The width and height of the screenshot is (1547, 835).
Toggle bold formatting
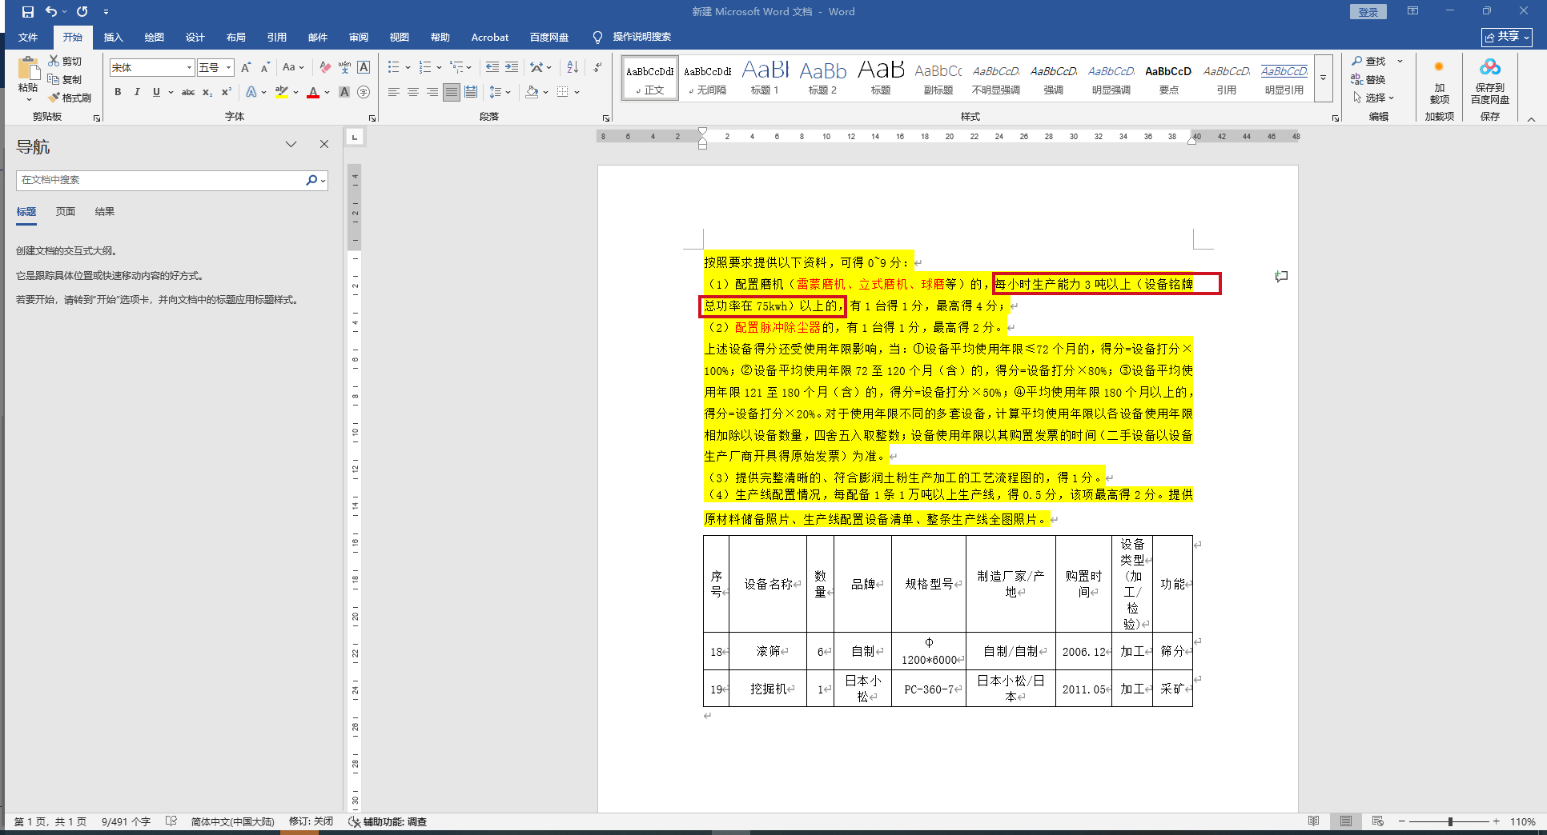pyautogui.click(x=118, y=92)
